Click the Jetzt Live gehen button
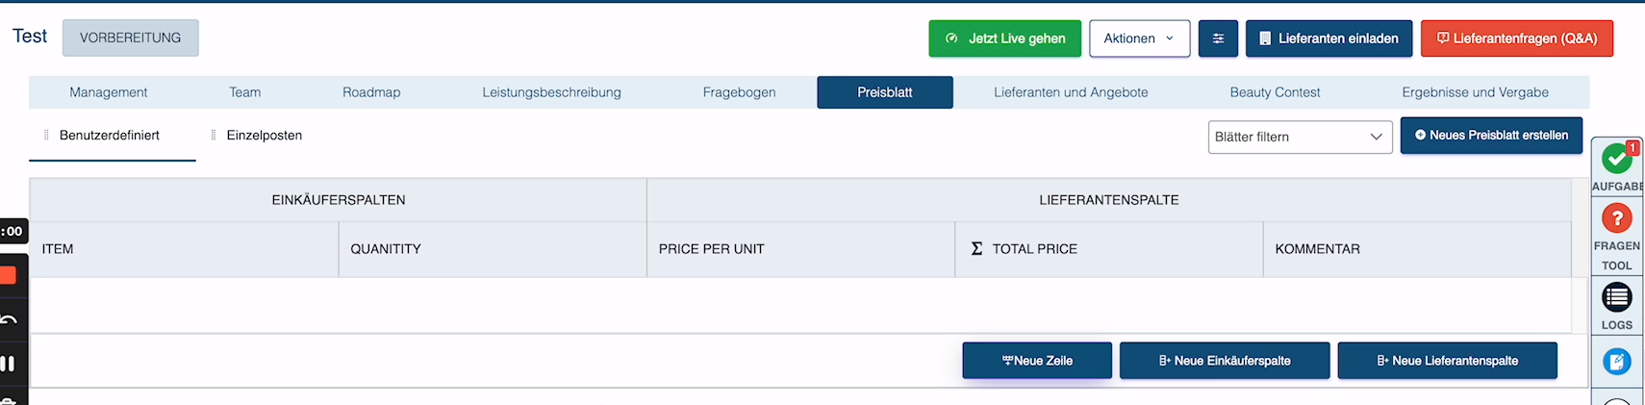The width and height of the screenshot is (1645, 405). pyautogui.click(x=1004, y=38)
